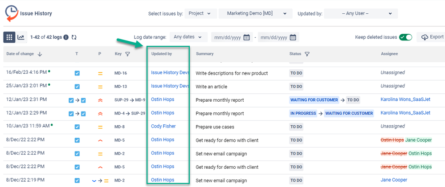Click 8/Dec/22 2:19 PM date cell
Image resolution: width=445 pixels, height=187 pixels.
coord(25,180)
